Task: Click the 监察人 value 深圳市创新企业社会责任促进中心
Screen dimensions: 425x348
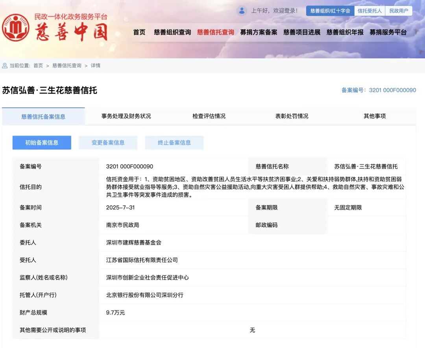Action: tap(148, 277)
